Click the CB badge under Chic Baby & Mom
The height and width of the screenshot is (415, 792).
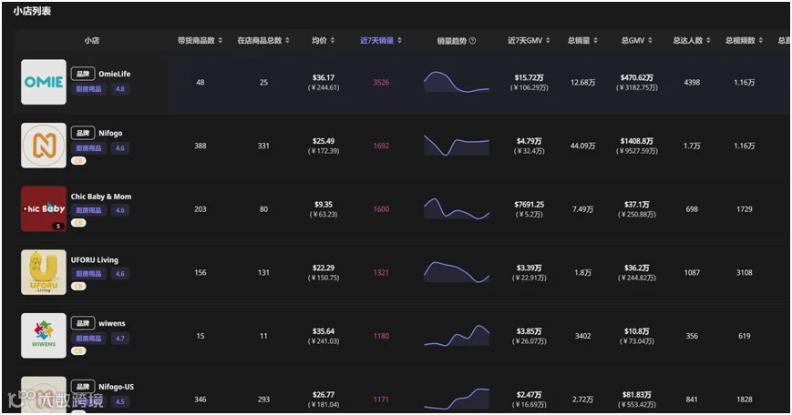pyautogui.click(x=78, y=222)
